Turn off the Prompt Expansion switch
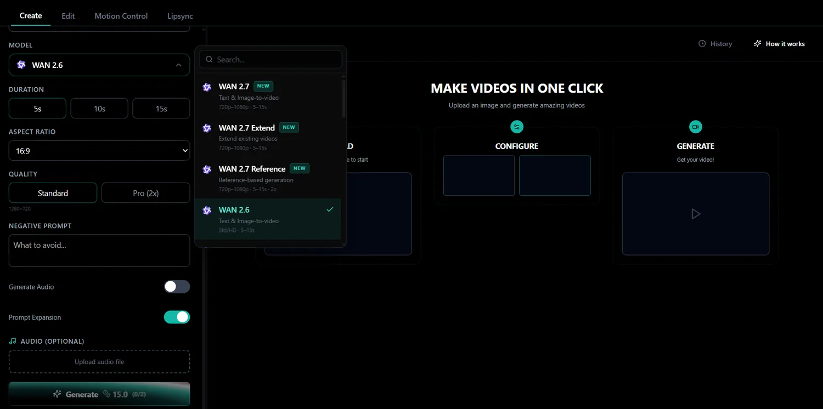The height and width of the screenshot is (409, 823). [x=177, y=317]
